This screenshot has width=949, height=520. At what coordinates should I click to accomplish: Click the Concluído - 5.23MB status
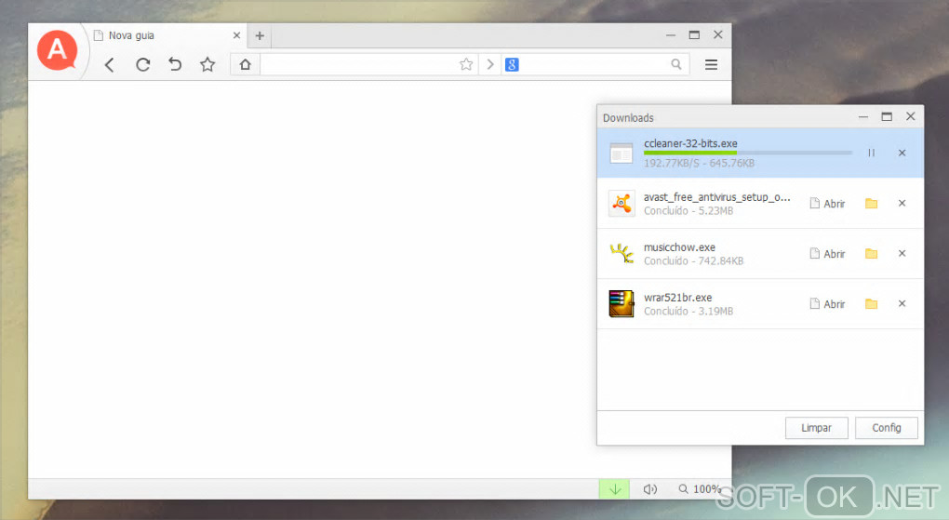point(688,211)
